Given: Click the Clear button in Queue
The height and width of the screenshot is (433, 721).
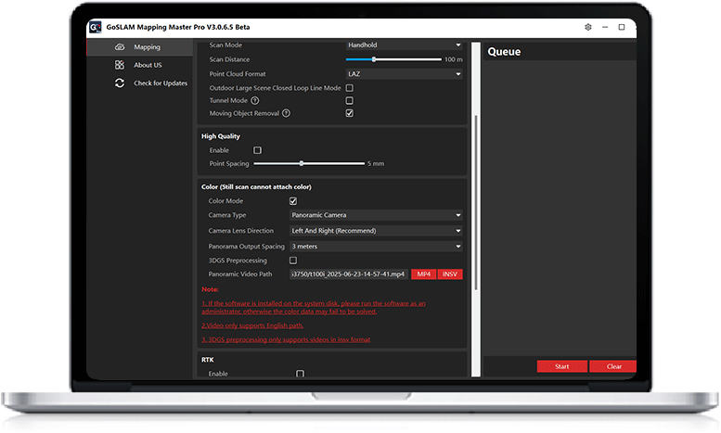Looking at the screenshot, I should tap(613, 366).
